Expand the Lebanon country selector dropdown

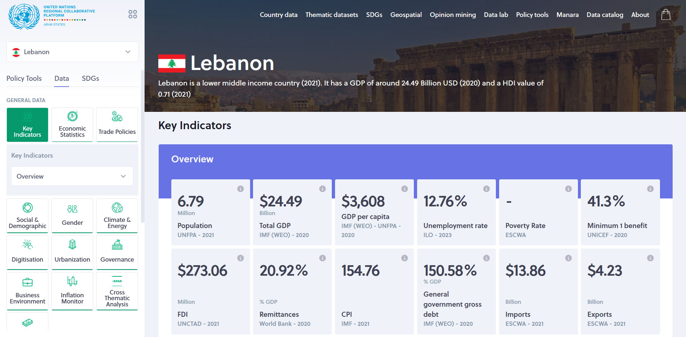[x=72, y=52]
